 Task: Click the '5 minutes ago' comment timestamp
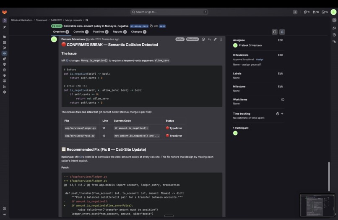pos(111,39)
